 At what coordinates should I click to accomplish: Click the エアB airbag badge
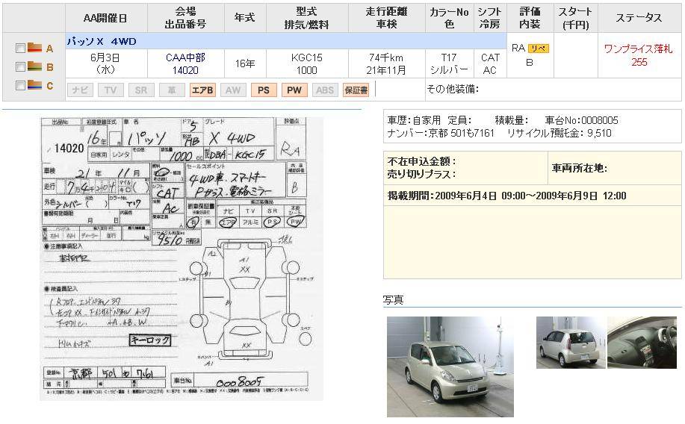[x=202, y=90]
